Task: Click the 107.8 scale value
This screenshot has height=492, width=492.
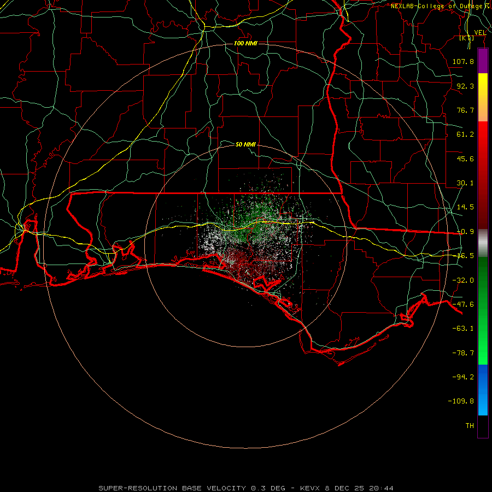Action: click(x=463, y=61)
